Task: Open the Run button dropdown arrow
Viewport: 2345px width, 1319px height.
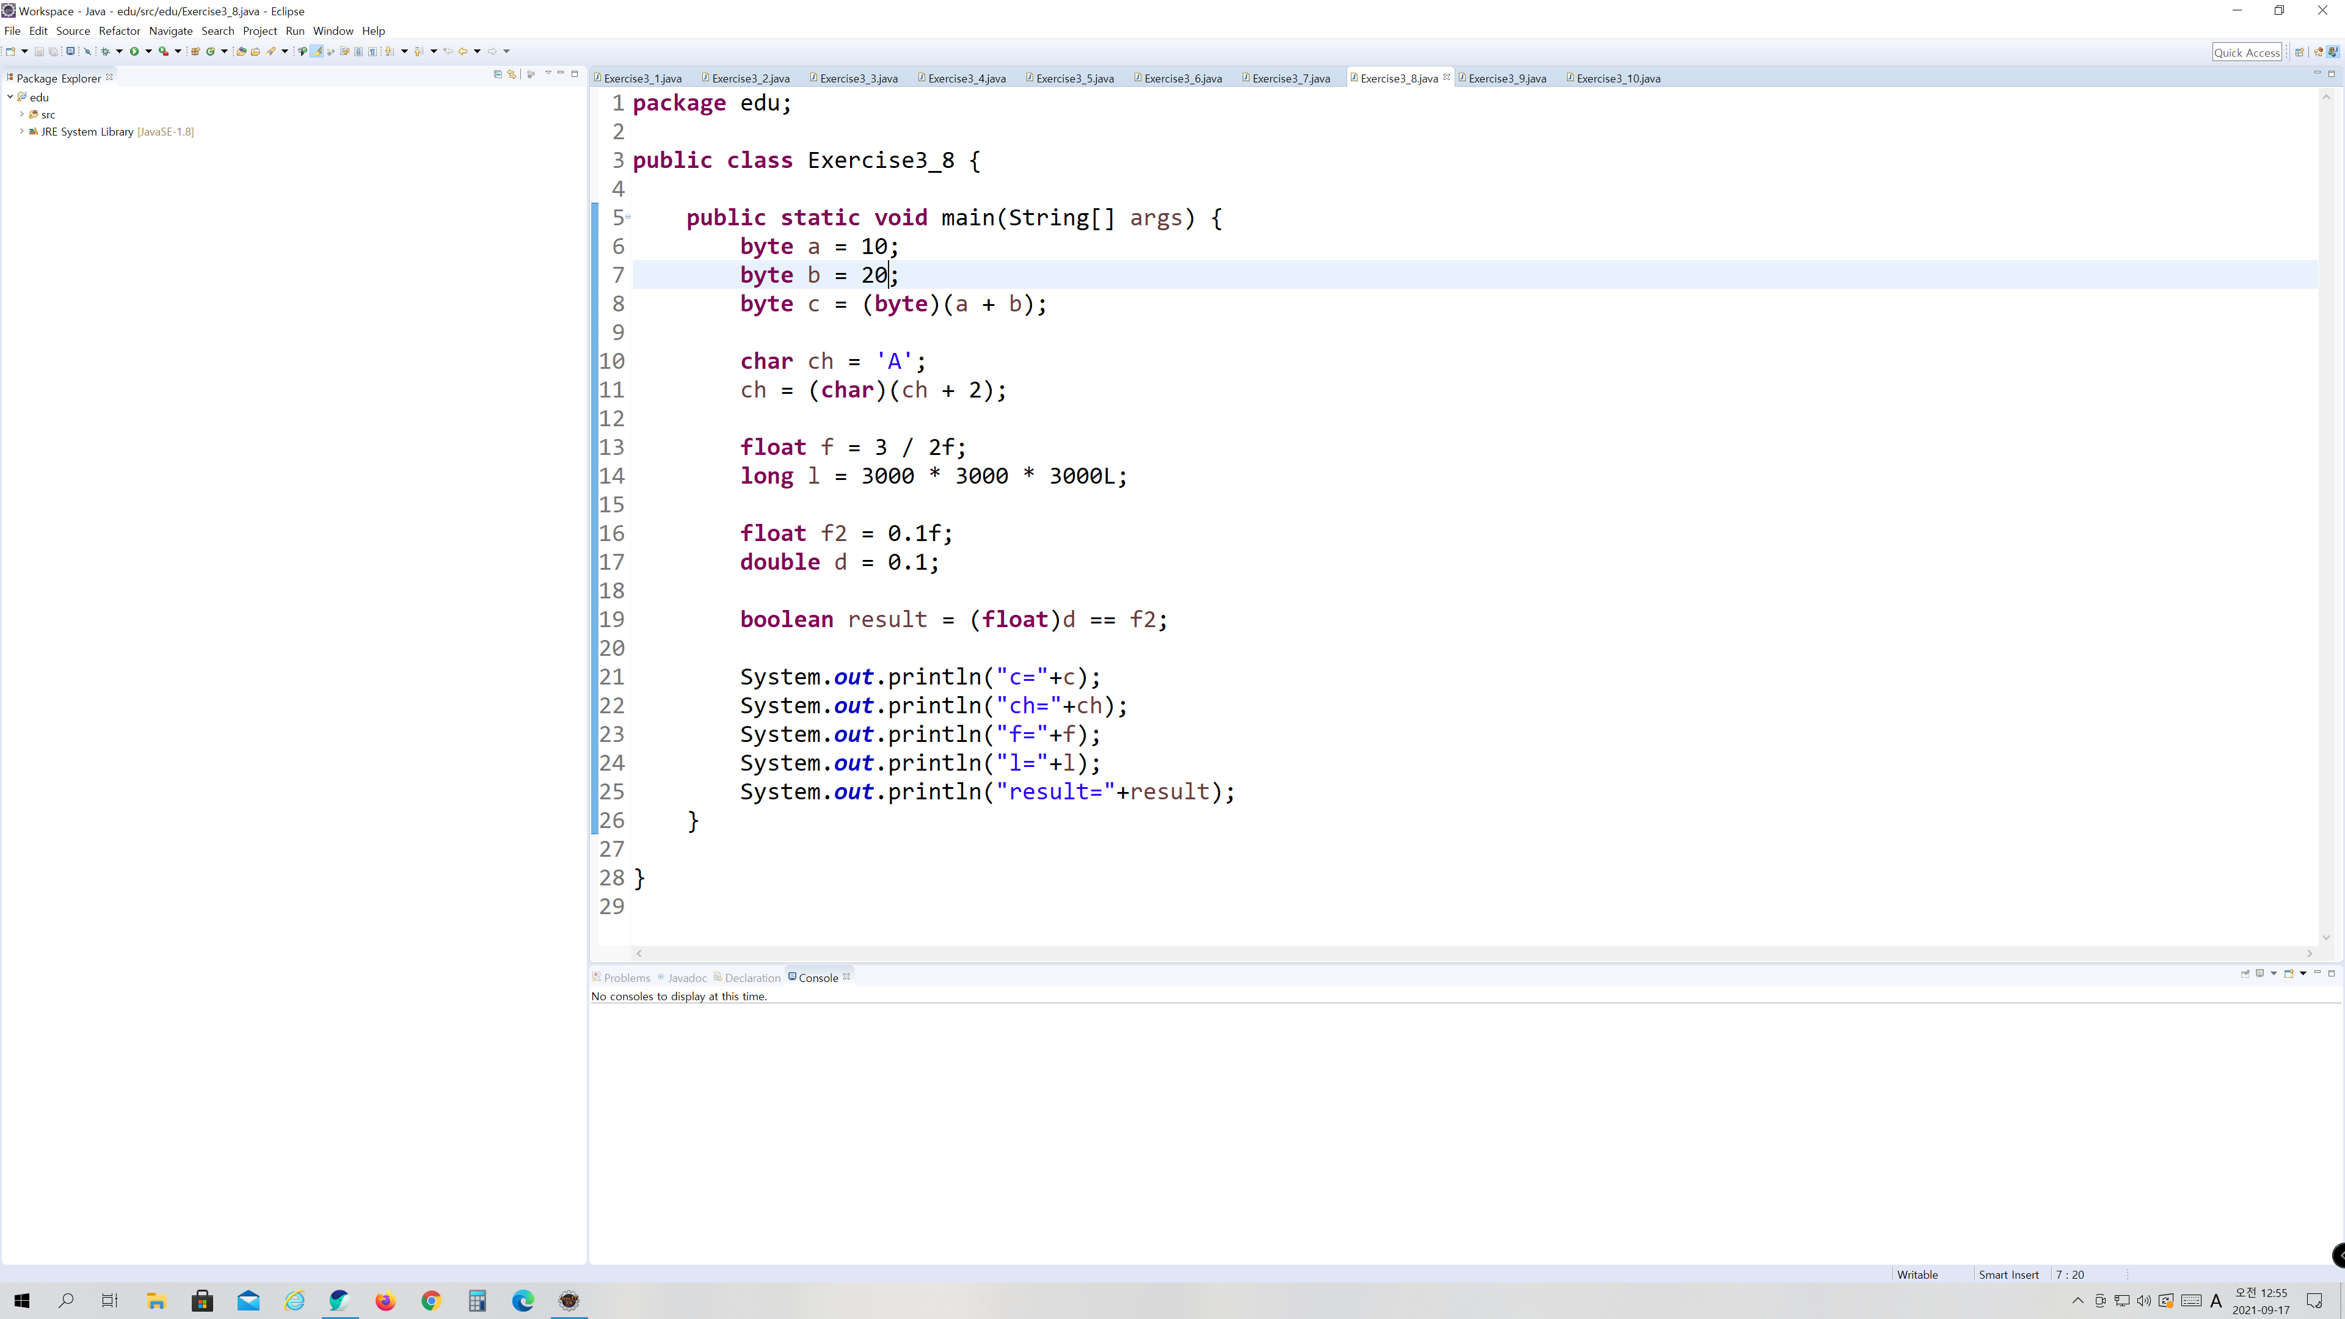Action: [148, 51]
